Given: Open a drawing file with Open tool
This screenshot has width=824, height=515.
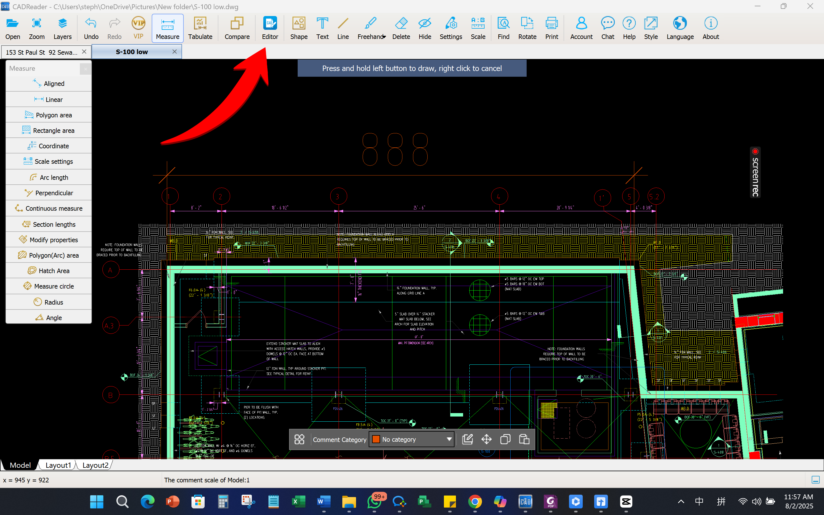Looking at the screenshot, I should point(13,29).
